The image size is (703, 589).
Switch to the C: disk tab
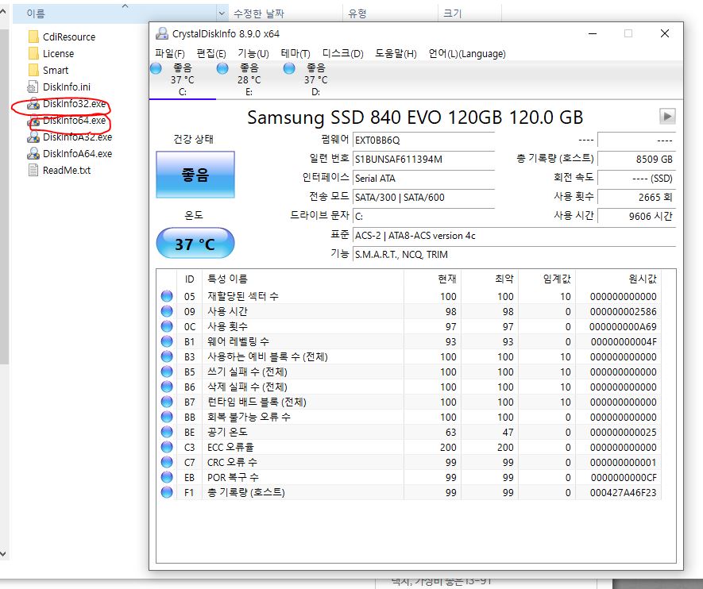click(x=183, y=79)
